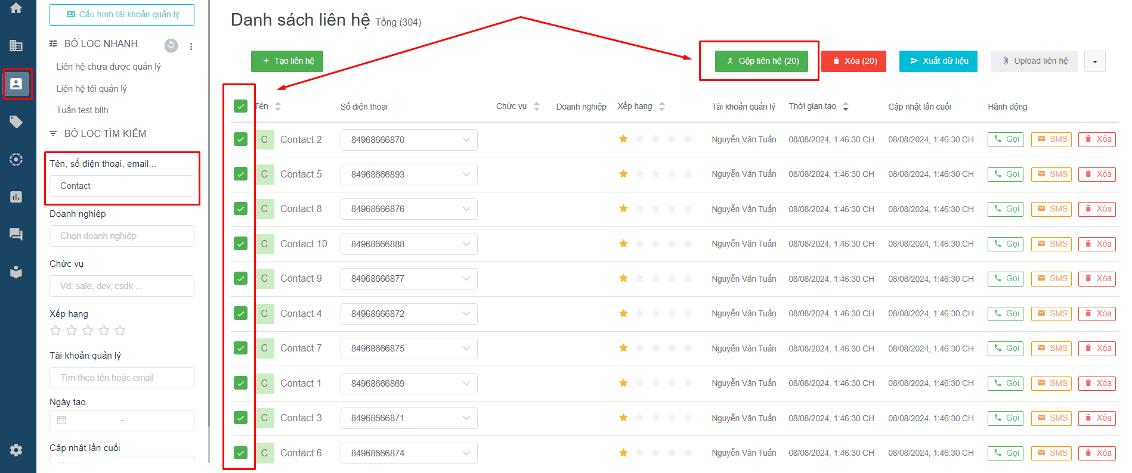The height and width of the screenshot is (473, 1132).
Task: Click Gộp liên hệ (20) button
Action: coord(762,61)
